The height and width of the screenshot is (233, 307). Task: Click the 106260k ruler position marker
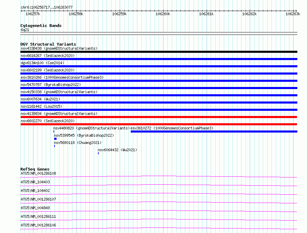coord(163,14)
